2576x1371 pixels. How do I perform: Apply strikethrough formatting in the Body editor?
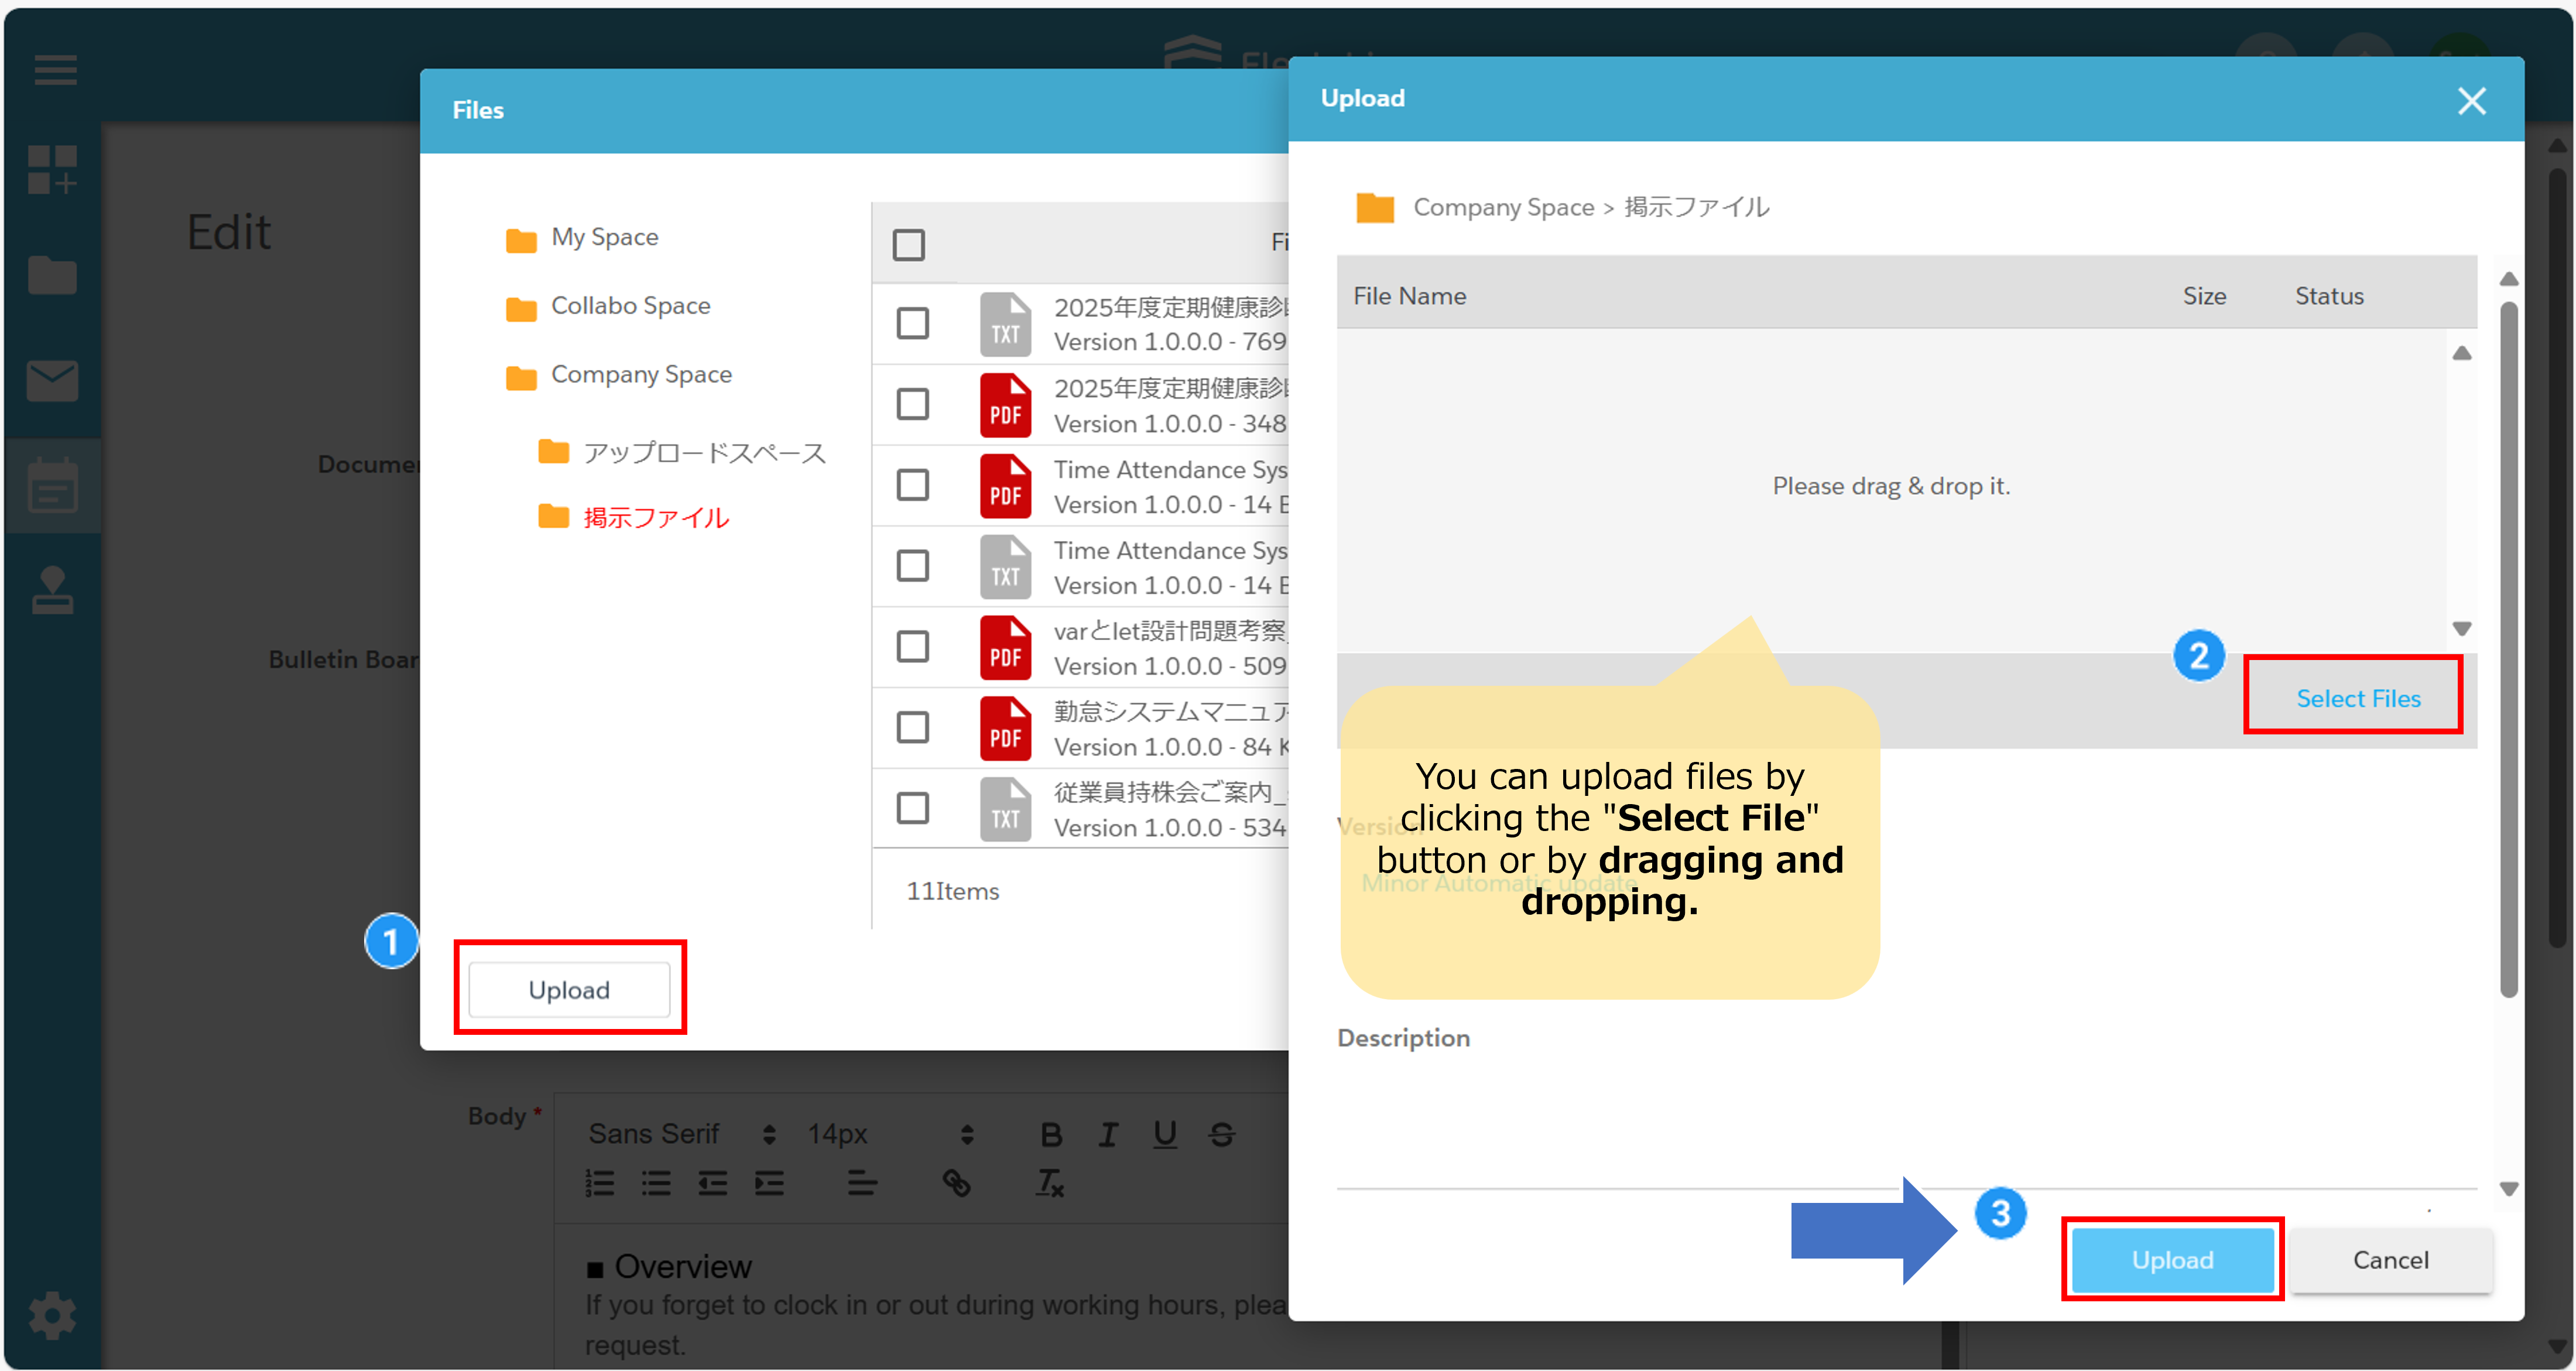click(1222, 1134)
